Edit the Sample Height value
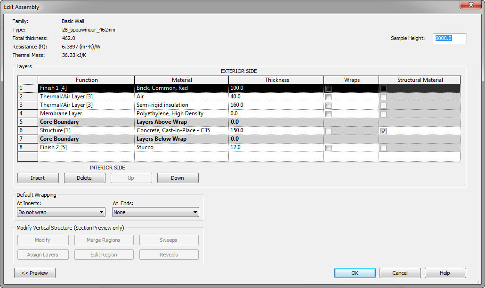The width and height of the screenshot is (485, 288). pyautogui.click(x=449, y=39)
